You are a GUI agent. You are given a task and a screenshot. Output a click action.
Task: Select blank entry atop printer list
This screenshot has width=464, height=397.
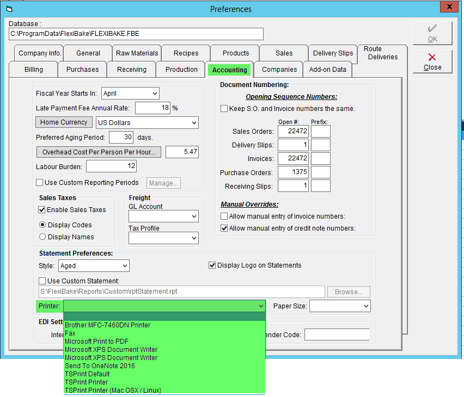tap(164, 317)
